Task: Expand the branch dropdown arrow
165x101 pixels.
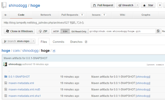Action: click(34, 41)
